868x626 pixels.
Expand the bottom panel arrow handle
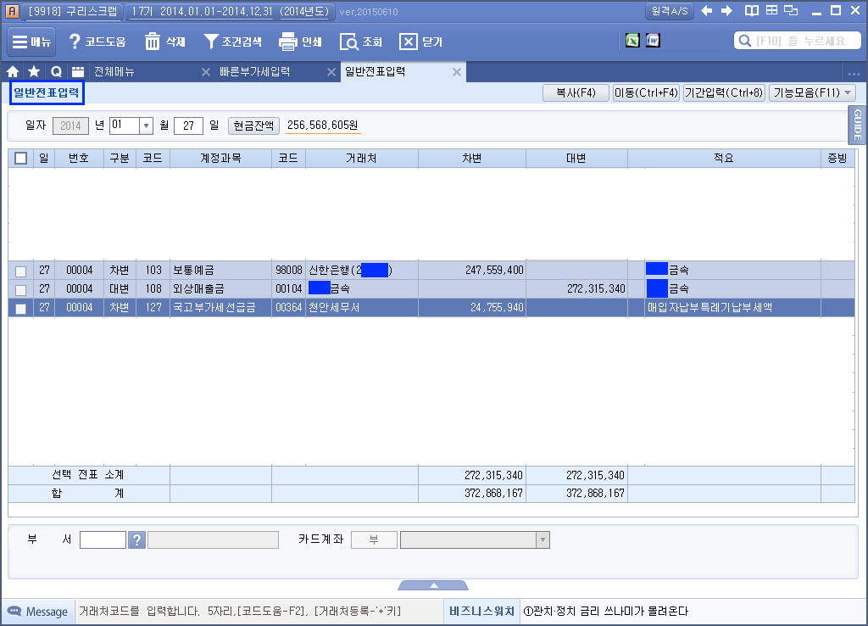click(x=433, y=585)
